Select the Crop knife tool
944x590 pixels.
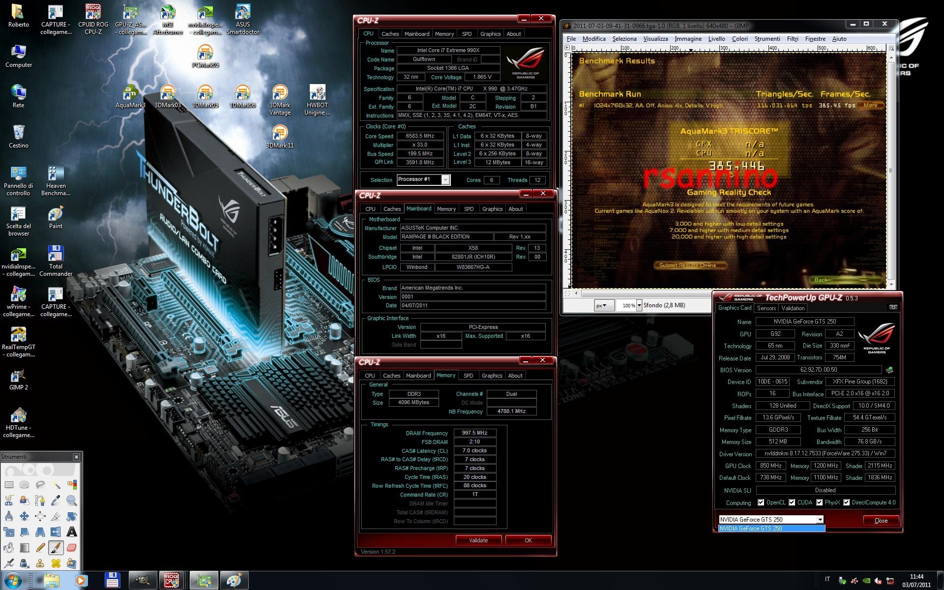click(x=56, y=516)
